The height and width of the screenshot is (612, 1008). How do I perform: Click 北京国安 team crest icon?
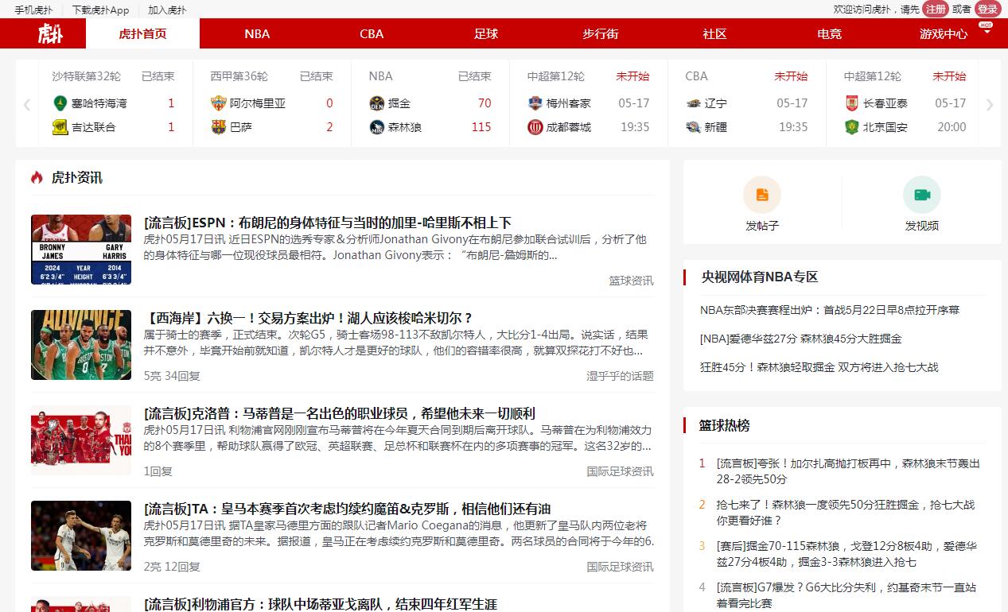(x=852, y=127)
